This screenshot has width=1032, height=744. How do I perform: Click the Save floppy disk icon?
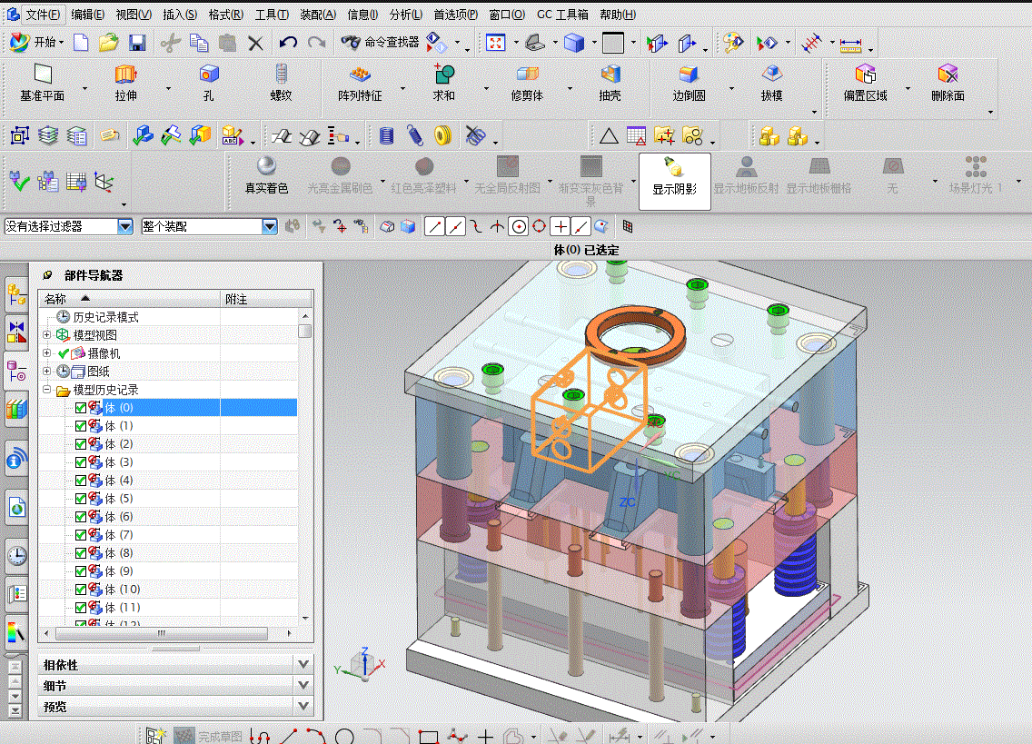point(137,43)
